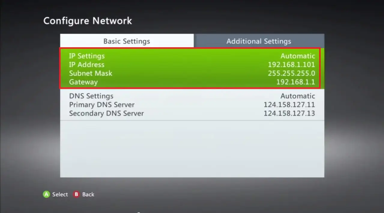Viewport: 384px width, 213px height.
Task: Select the Secondary DNS Server entry
Action: [x=106, y=113]
